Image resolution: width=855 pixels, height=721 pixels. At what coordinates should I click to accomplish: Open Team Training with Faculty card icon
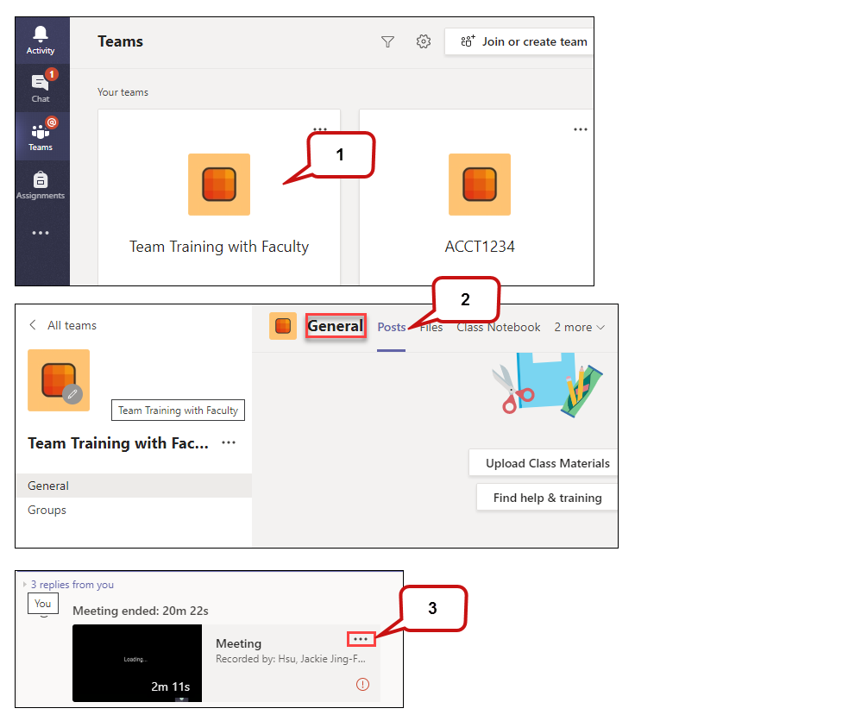pyautogui.click(x=219, y=185)
